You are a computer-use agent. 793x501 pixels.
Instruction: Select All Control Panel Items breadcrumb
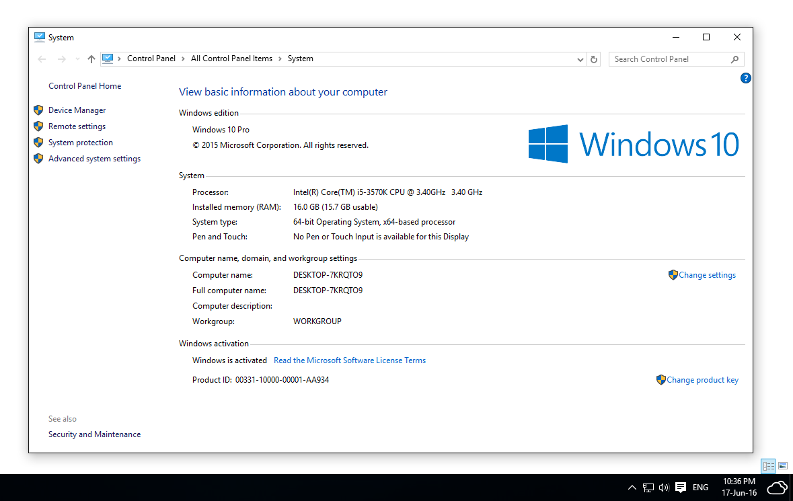[x=231, y=59]
